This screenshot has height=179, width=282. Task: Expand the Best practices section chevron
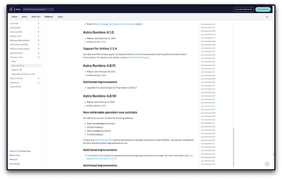click(x=38, y=78)
